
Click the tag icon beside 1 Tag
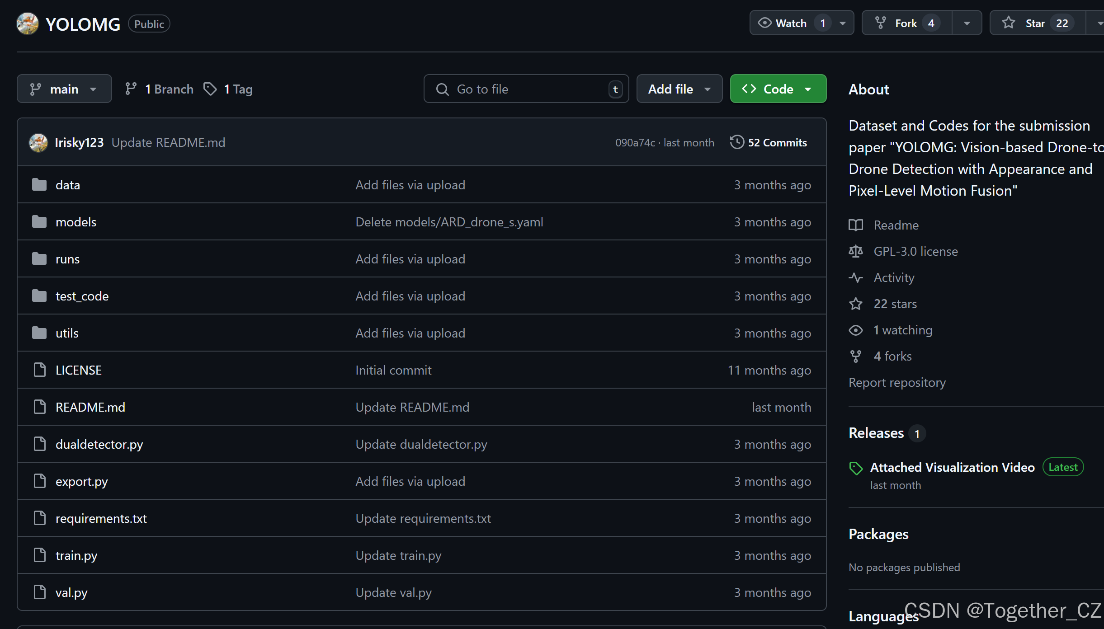coord(210,89)
